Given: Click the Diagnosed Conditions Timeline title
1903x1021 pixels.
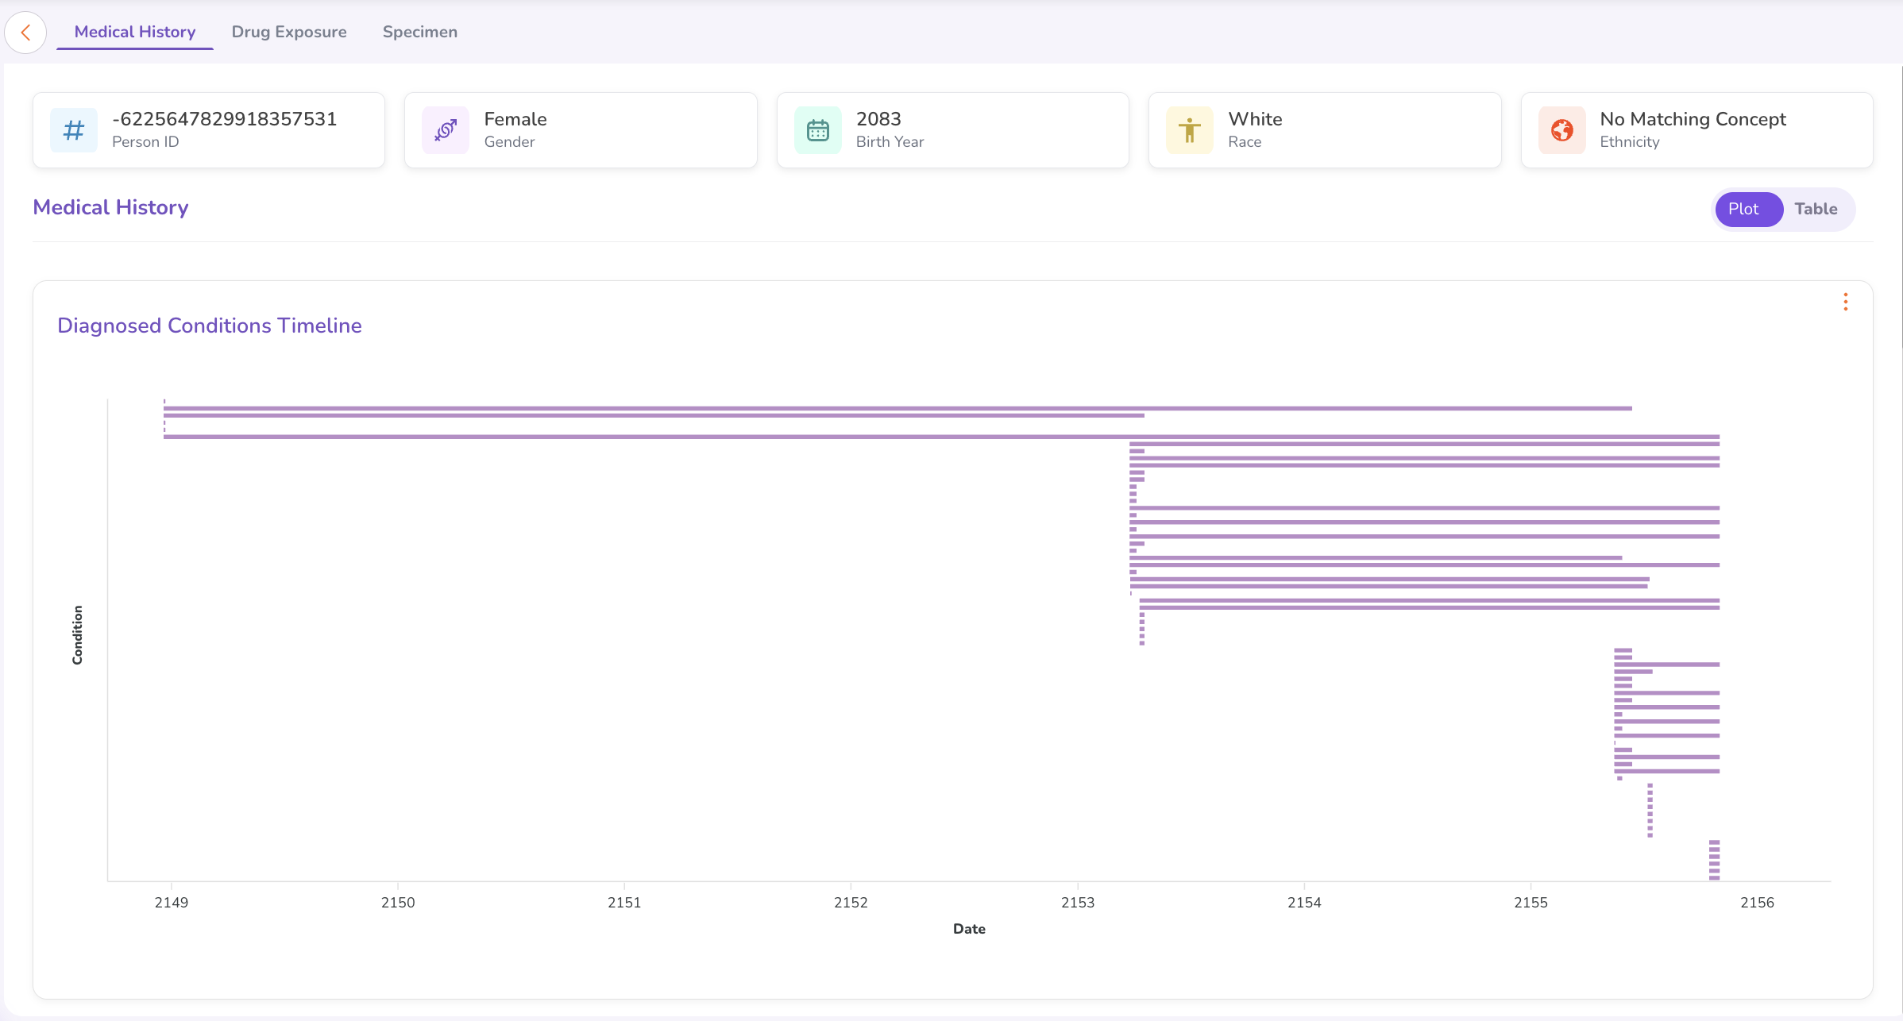Looking at the screenshot, I should 210,326.
